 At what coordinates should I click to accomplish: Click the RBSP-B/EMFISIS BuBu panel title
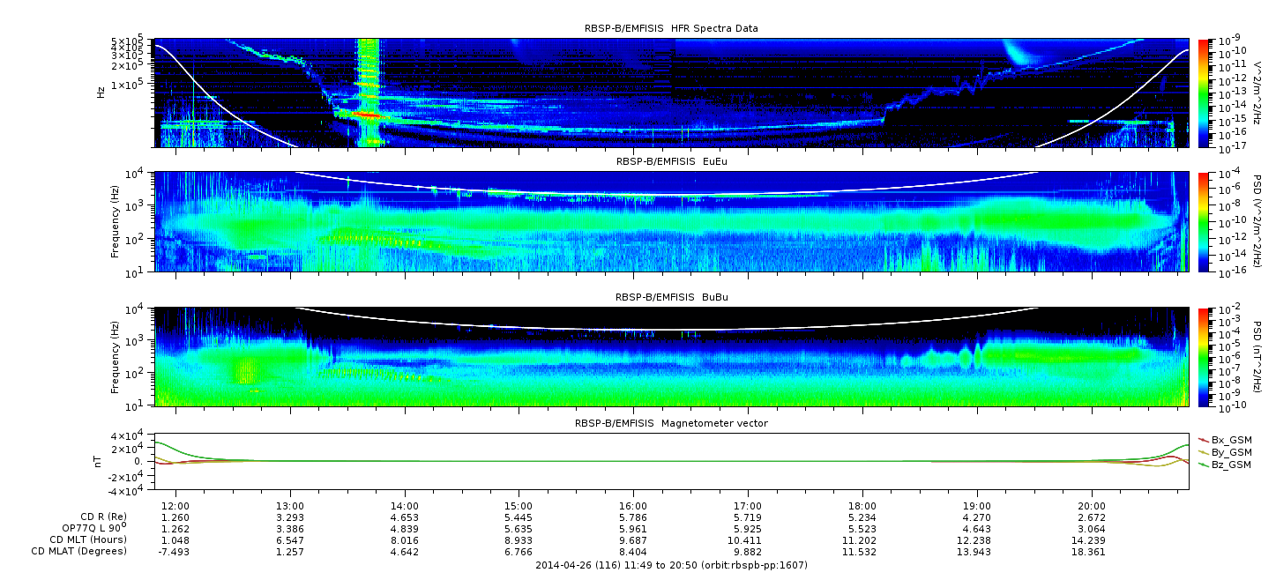tap(670, 298)
